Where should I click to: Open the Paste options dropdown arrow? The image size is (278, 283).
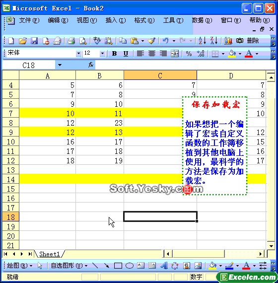[142, 41]
